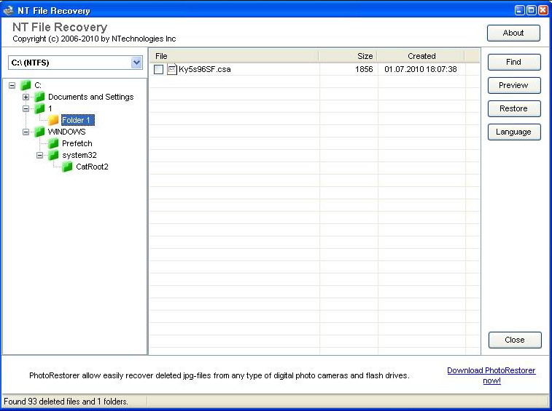
Task: Select the Documents and Settings tree label
Action: pos(91,97)
